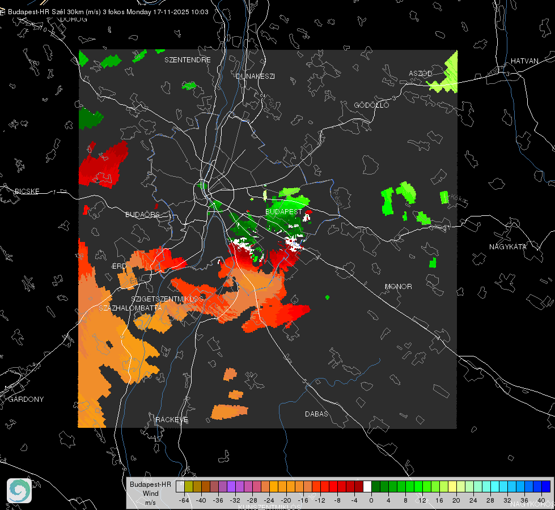Click the ÉRD town label
The image size is (555, 510).
pos(119,266)
